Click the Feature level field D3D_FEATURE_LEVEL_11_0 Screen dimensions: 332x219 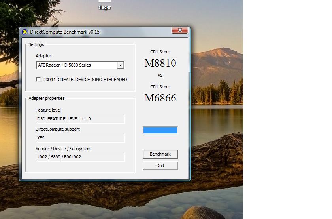pos(80,119)
